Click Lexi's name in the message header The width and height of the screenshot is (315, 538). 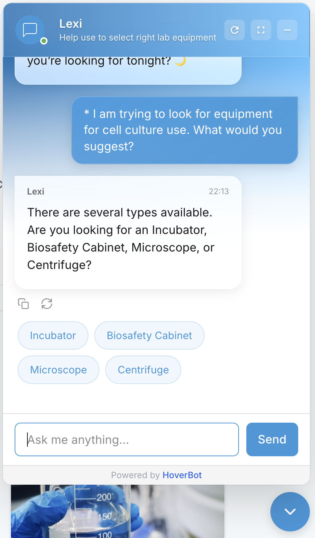click(x=35, y=191)
